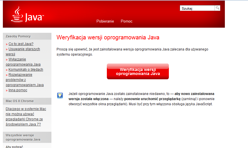The height and width of the screenshot is (148, 248).
Task: Open the Mac Chrome Java 7 question link
Action: [26, 117]
